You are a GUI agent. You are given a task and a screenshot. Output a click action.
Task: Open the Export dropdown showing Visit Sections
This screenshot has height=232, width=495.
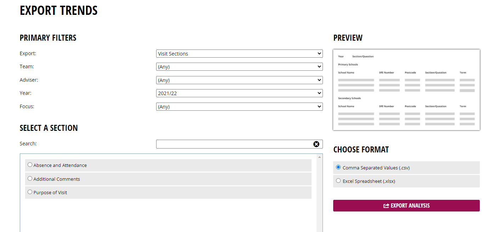tap(239, 54)
